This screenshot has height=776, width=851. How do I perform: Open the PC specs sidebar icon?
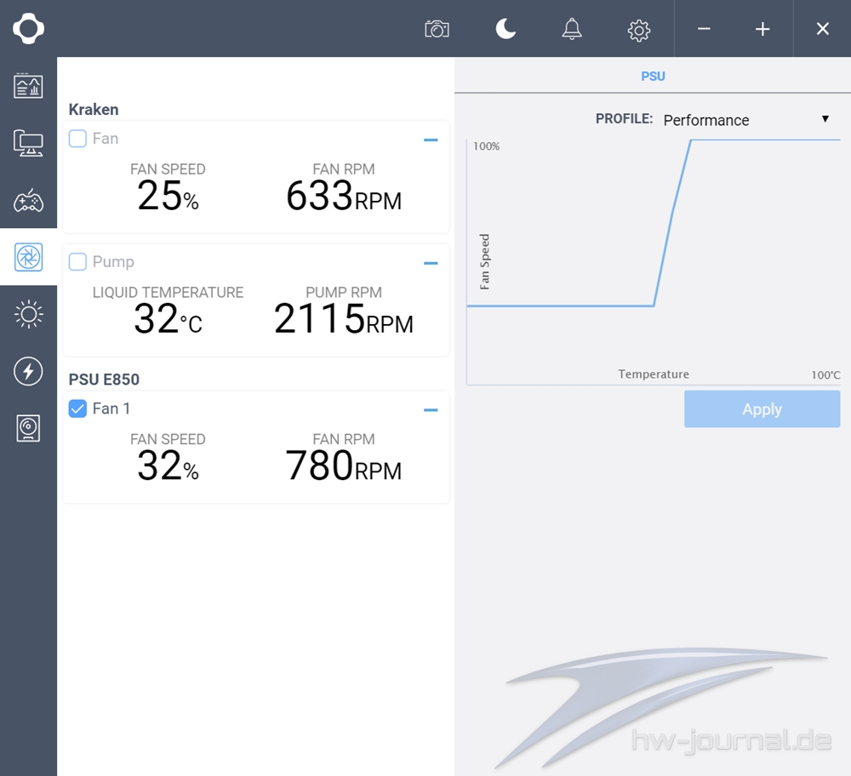[x=28, y=143]
